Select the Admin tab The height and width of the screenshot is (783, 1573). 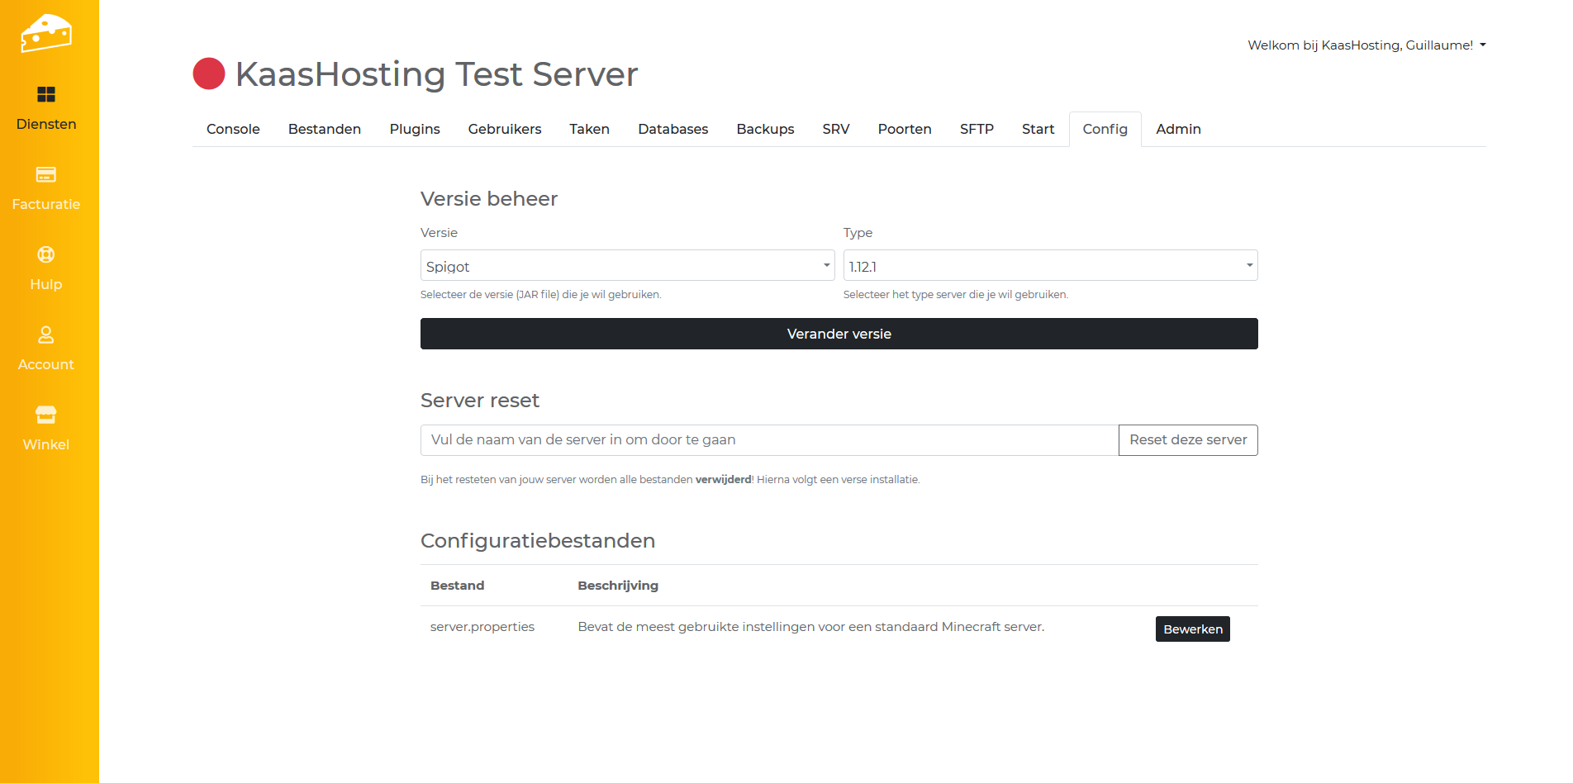(x=1178, y=130)
